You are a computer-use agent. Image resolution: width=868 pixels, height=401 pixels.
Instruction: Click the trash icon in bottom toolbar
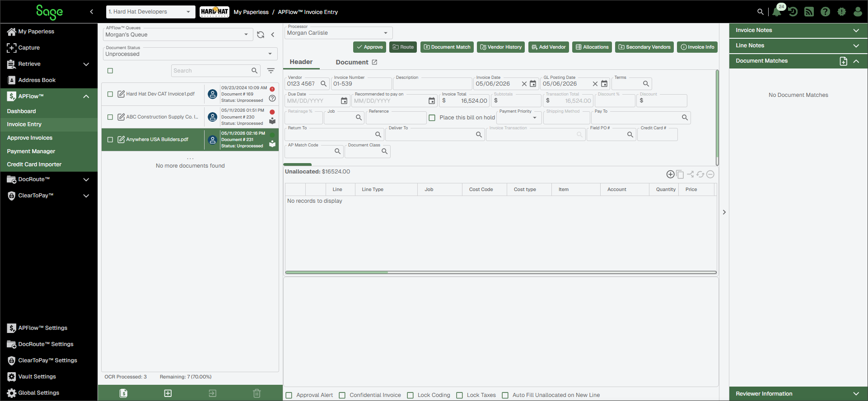257,393
